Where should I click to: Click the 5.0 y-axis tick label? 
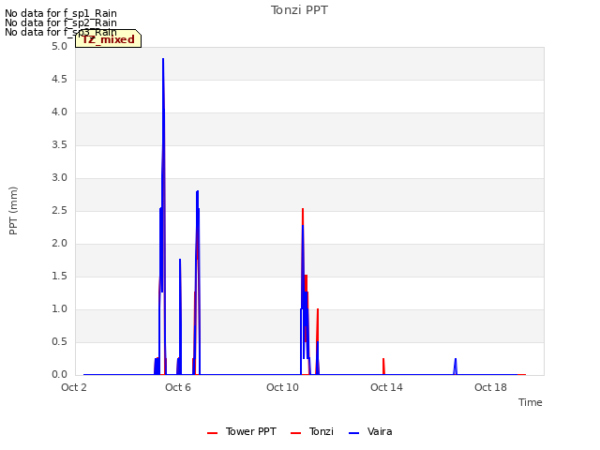[59, 47]
